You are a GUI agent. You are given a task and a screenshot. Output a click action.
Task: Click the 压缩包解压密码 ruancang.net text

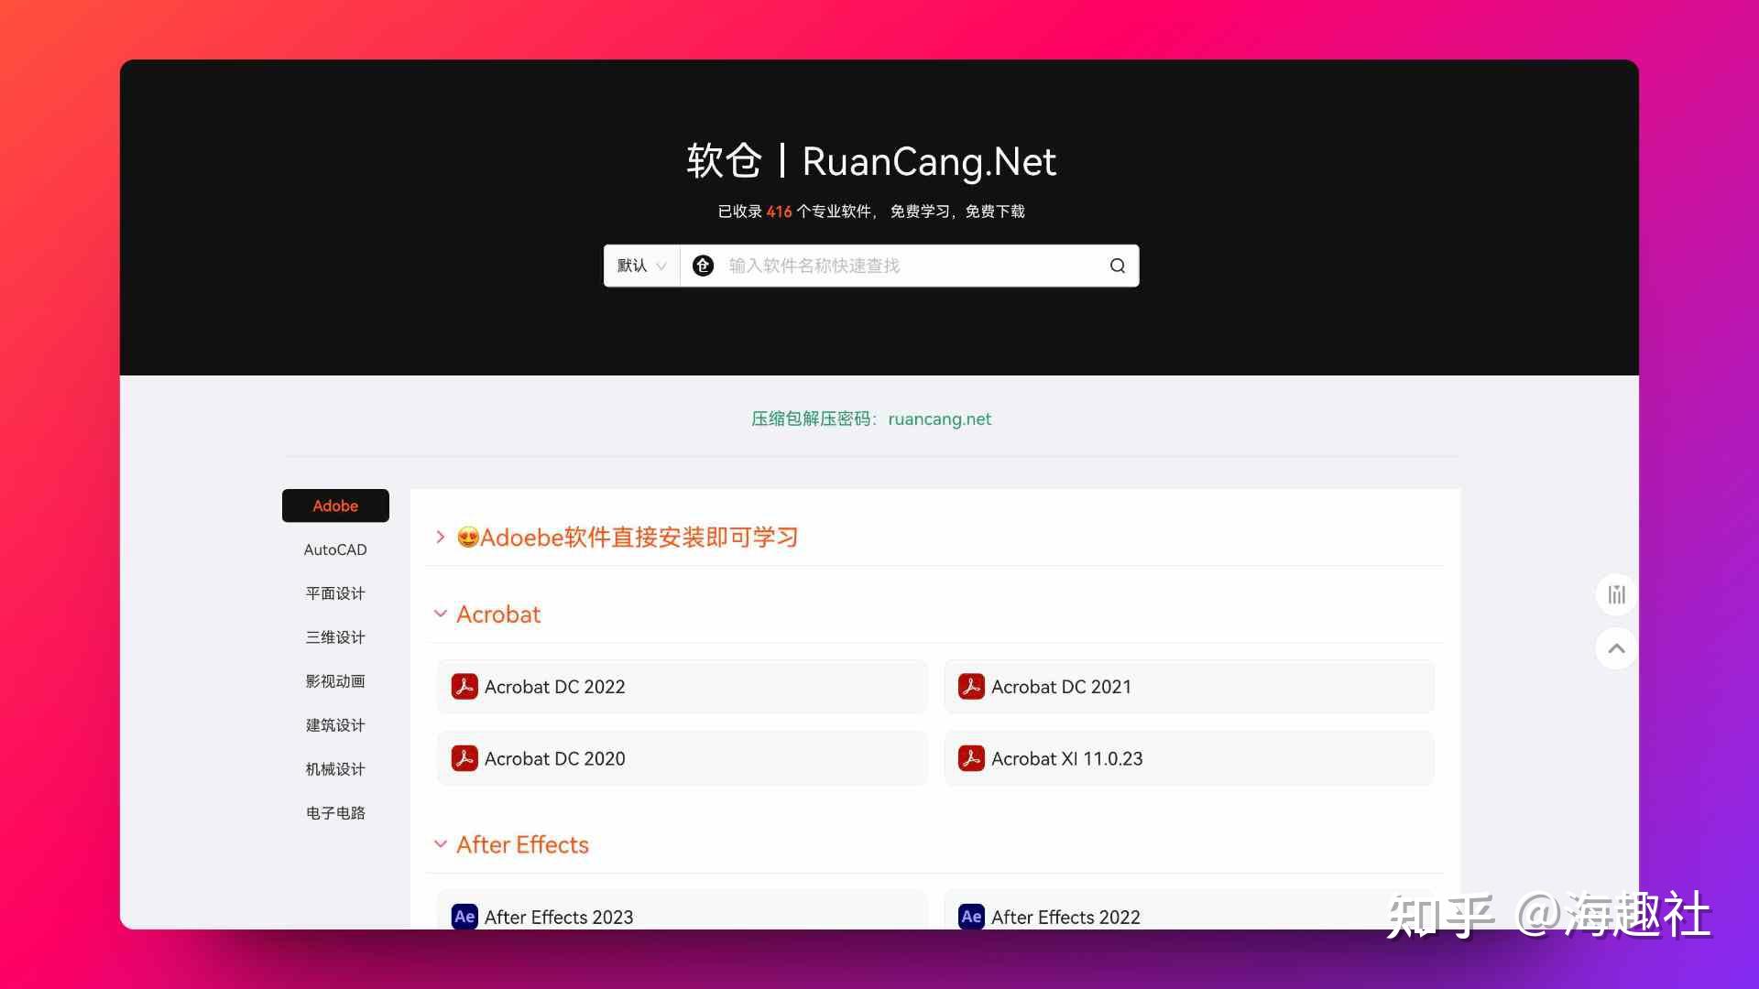871,418
